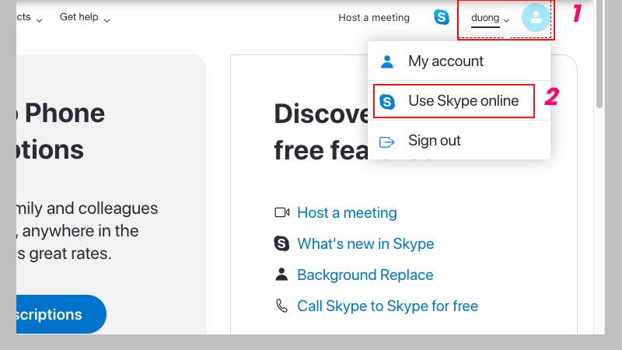The height and width of the screenshot is (350, 622).
Task: Click Host a meeting in top navigation
Action: coord(374,17)
